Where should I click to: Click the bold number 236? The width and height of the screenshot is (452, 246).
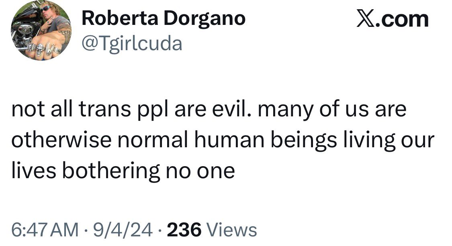coord(184,230)
